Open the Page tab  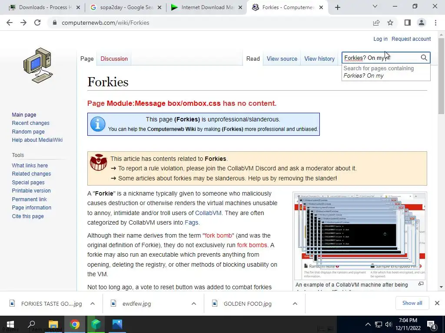(87, 59)
